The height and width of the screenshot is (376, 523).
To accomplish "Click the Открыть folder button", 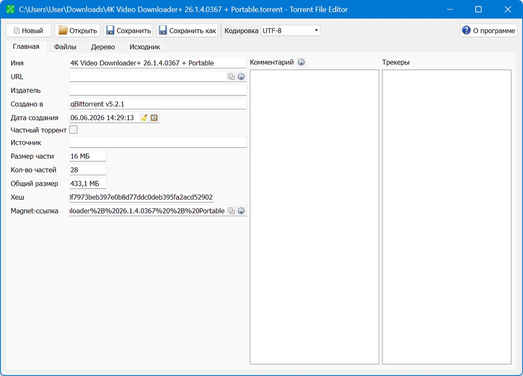I will click(78, 30).
